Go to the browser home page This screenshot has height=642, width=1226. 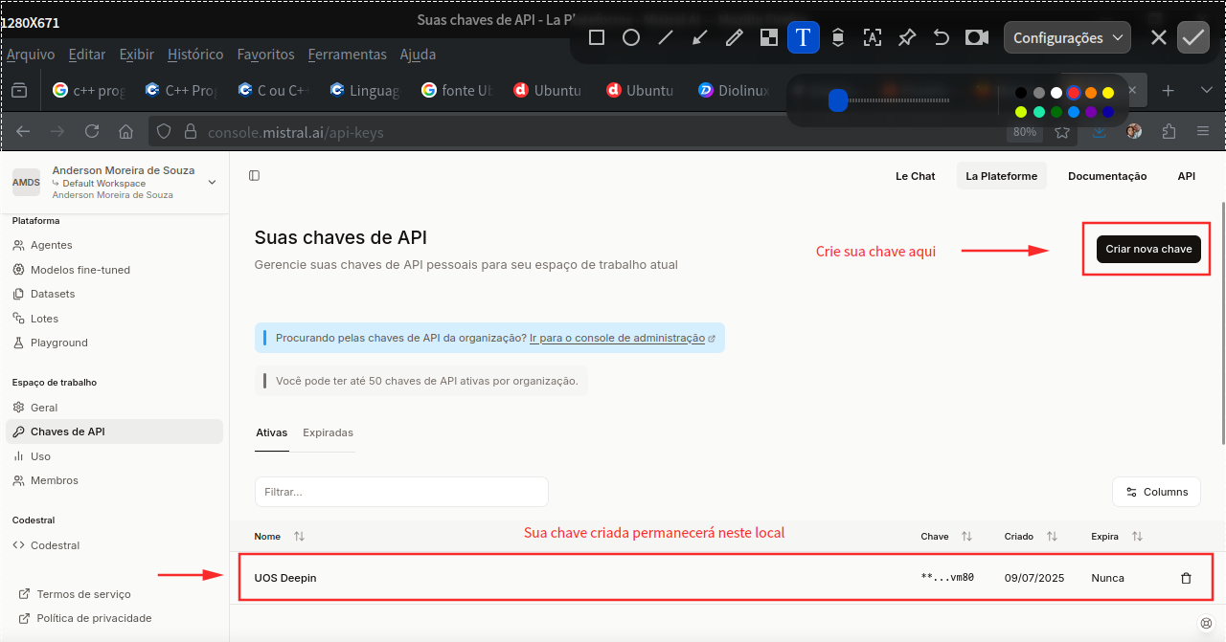[x=125, y=131]
